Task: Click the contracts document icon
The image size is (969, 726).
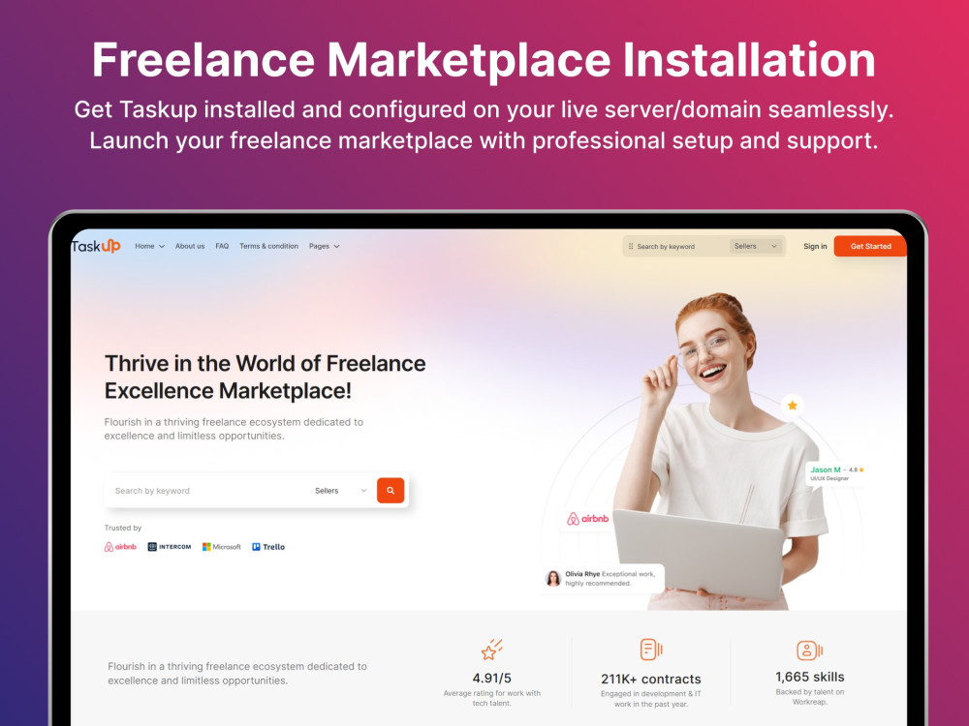Action: point(651,650)
